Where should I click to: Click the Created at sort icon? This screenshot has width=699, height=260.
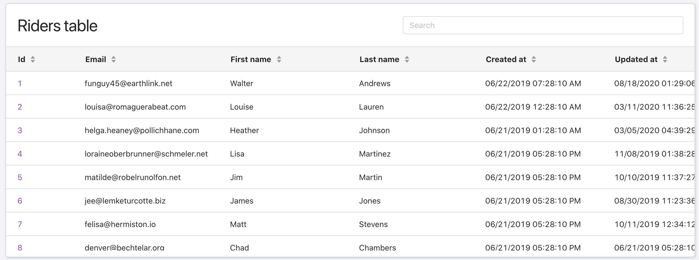tap(534, 59)
